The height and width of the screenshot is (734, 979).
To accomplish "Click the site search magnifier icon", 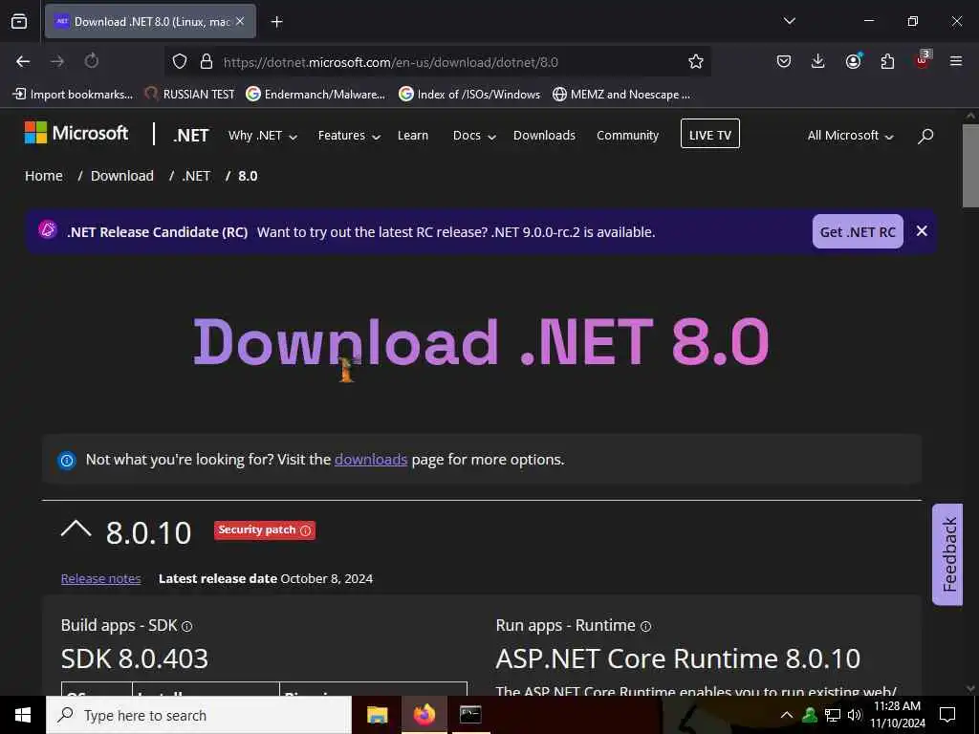I will (x=925, y=136).
